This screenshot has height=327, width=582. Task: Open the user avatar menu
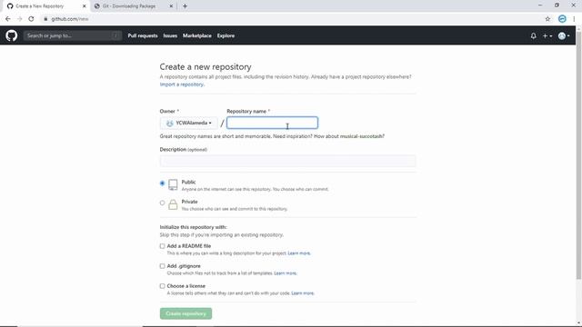pos(564,36)
